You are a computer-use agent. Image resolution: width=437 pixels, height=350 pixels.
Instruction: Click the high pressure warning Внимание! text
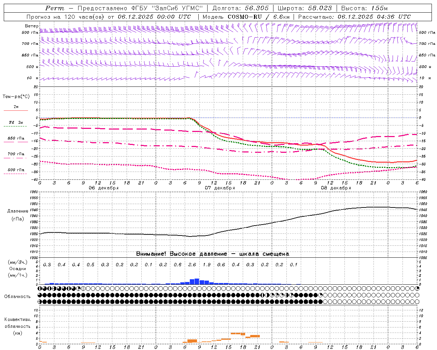pyautogui.click(x=213, y=254)
